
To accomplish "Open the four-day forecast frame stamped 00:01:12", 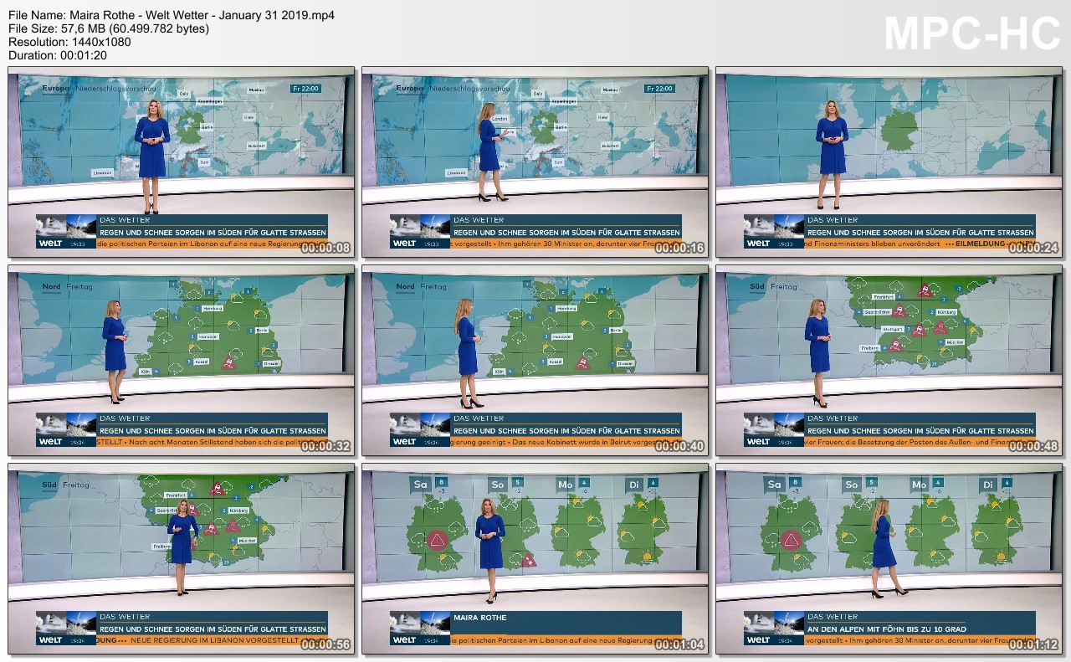I will 889,559.
